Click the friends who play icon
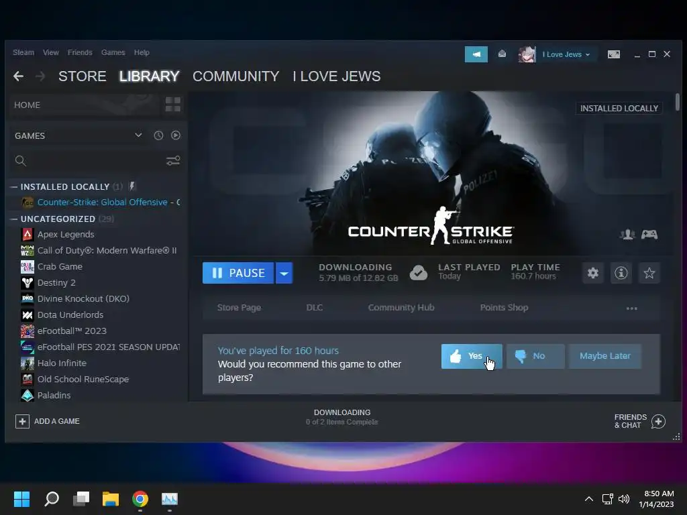 [627, 235]
